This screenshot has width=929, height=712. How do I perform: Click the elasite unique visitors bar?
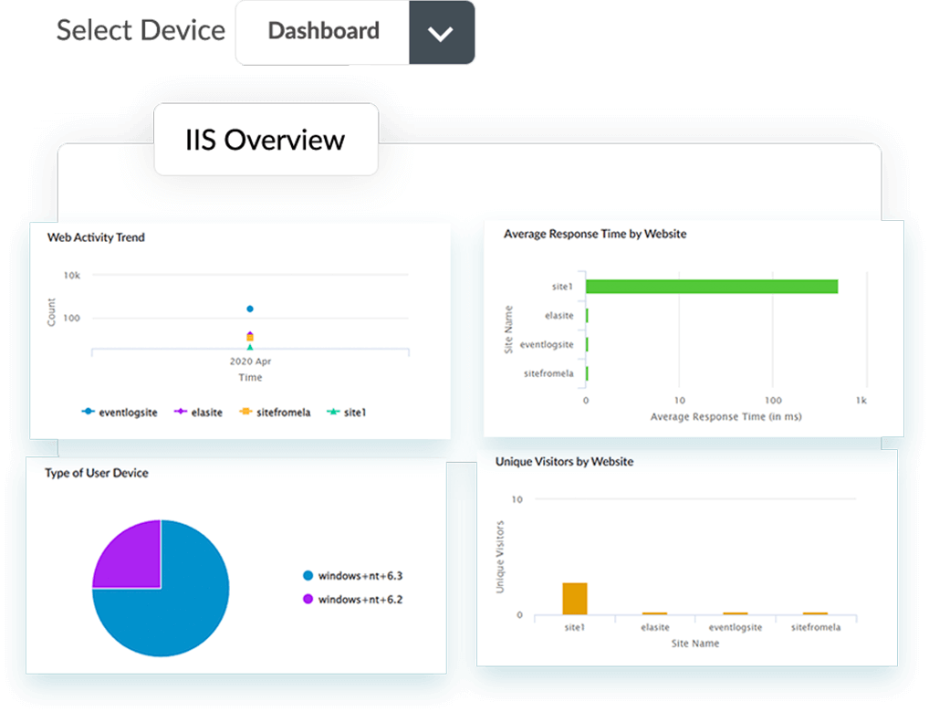point(654,613)
